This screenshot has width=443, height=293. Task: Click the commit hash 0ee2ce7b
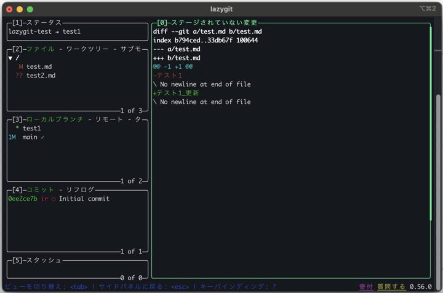pos(23,199)
